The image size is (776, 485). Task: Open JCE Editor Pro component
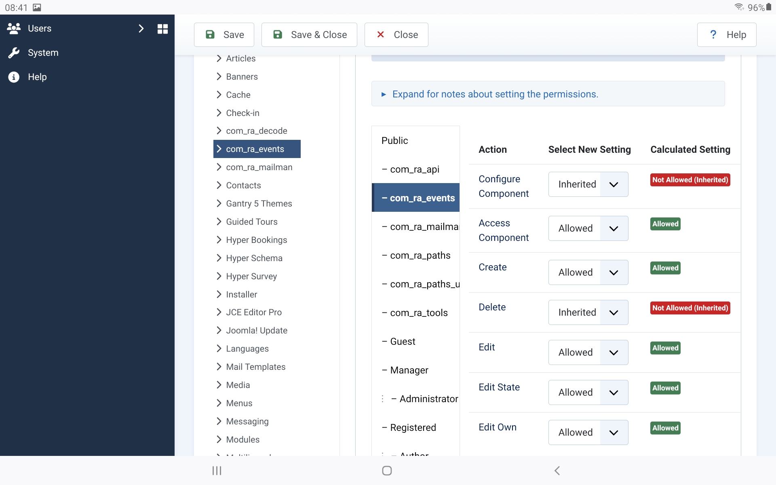[254, 312]
